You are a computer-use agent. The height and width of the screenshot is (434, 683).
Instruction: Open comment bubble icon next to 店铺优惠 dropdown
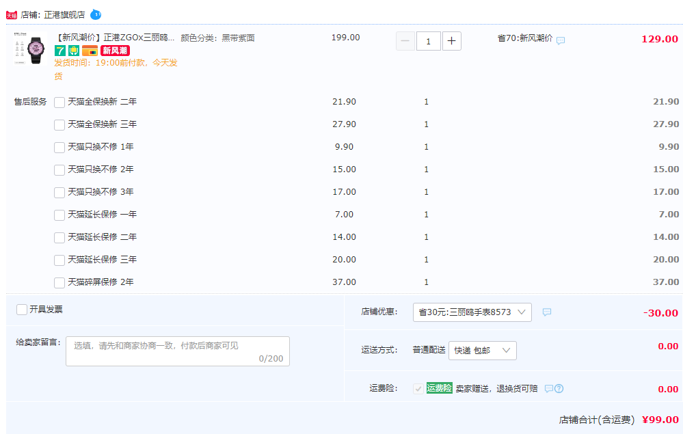[547, 312]
